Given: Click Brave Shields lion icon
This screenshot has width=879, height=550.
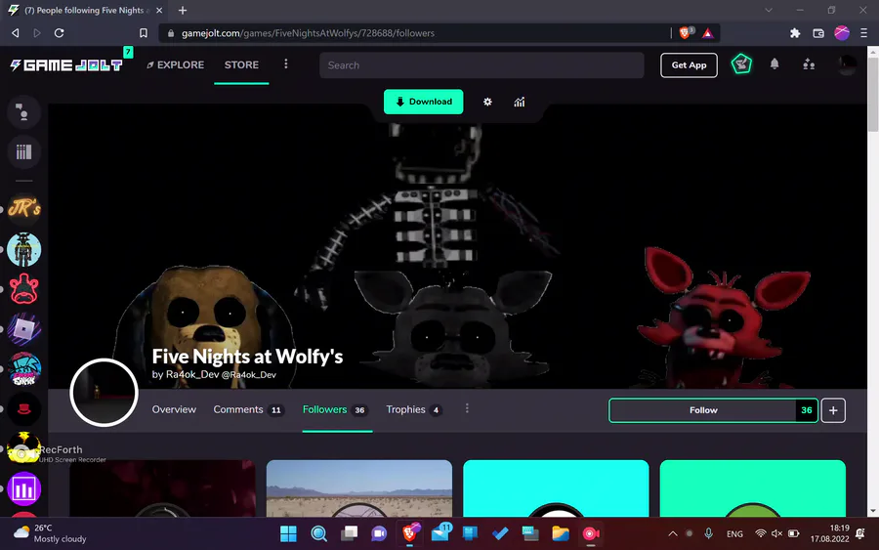Looking at the screenshot, I should click(686, 33).
